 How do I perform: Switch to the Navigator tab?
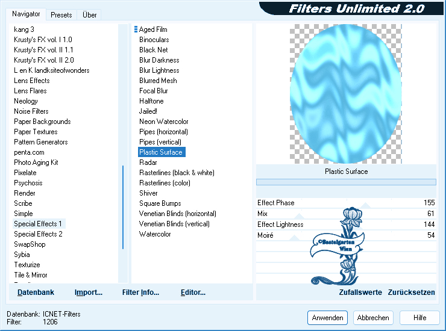pyautogui.click(x=26, y=14)
